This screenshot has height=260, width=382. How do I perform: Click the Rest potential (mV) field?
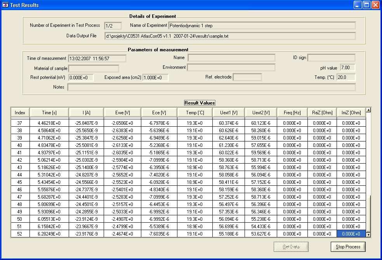tap(81, 78)
